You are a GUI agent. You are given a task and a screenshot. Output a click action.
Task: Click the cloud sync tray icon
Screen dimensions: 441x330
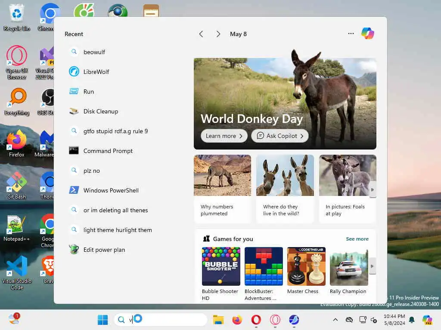coord(349,320)
